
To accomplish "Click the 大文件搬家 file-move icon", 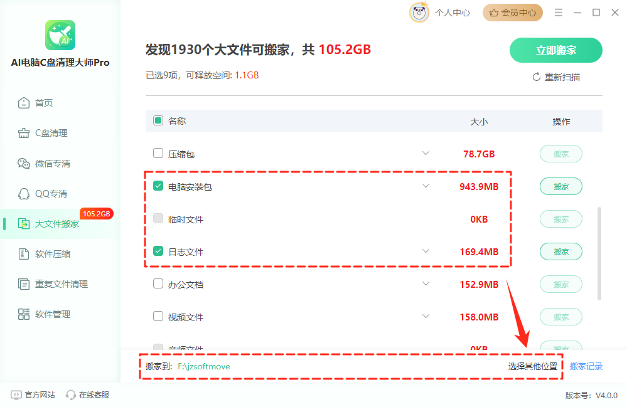I will point(24,224).
